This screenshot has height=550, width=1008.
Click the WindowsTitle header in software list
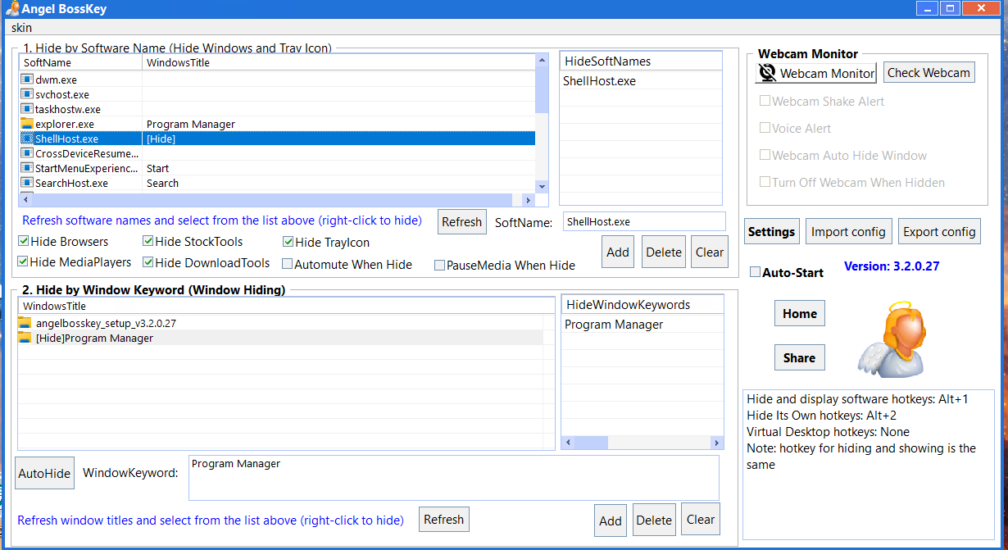pos(338,62)
